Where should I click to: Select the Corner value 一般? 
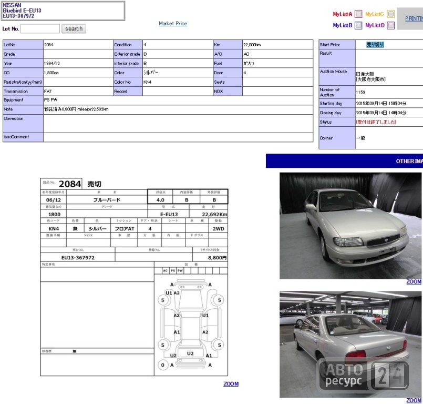[x=360, y=138]
